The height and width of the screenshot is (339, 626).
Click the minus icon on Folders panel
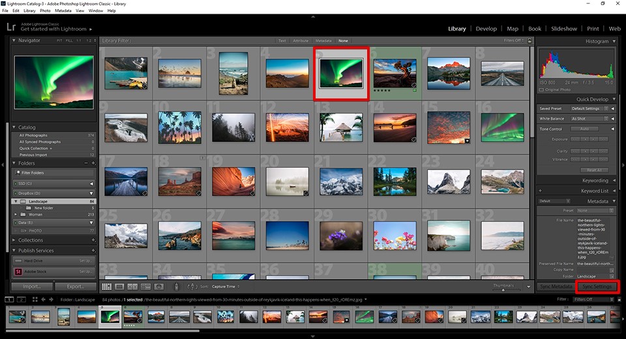(86, 163)
